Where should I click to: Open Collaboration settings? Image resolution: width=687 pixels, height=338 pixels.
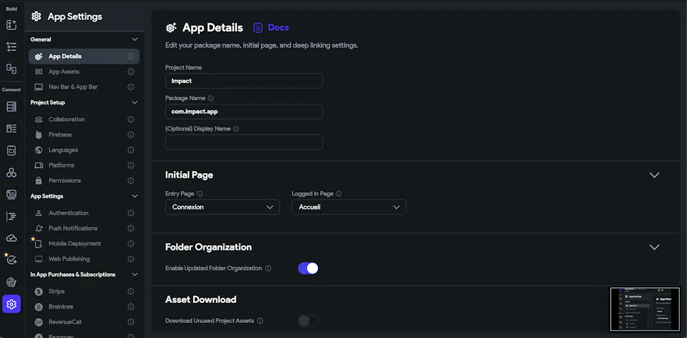[x=84, y=120]
